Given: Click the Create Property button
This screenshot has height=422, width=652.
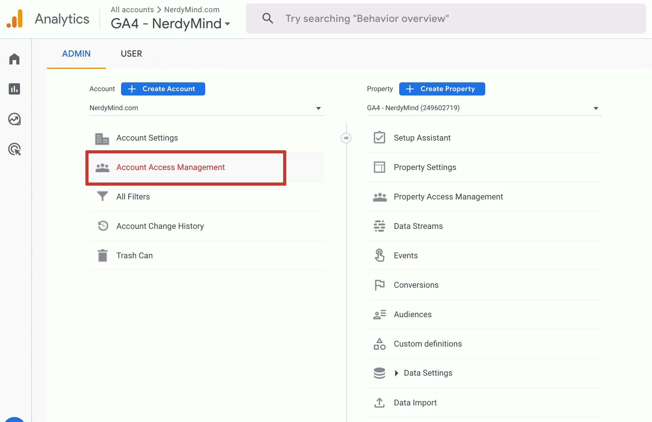Looking at the screenshot, I should [442, 89].
